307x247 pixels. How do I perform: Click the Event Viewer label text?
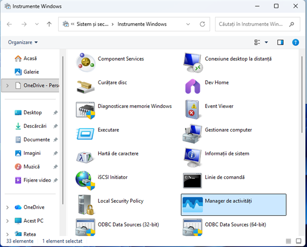coord(219,106)
